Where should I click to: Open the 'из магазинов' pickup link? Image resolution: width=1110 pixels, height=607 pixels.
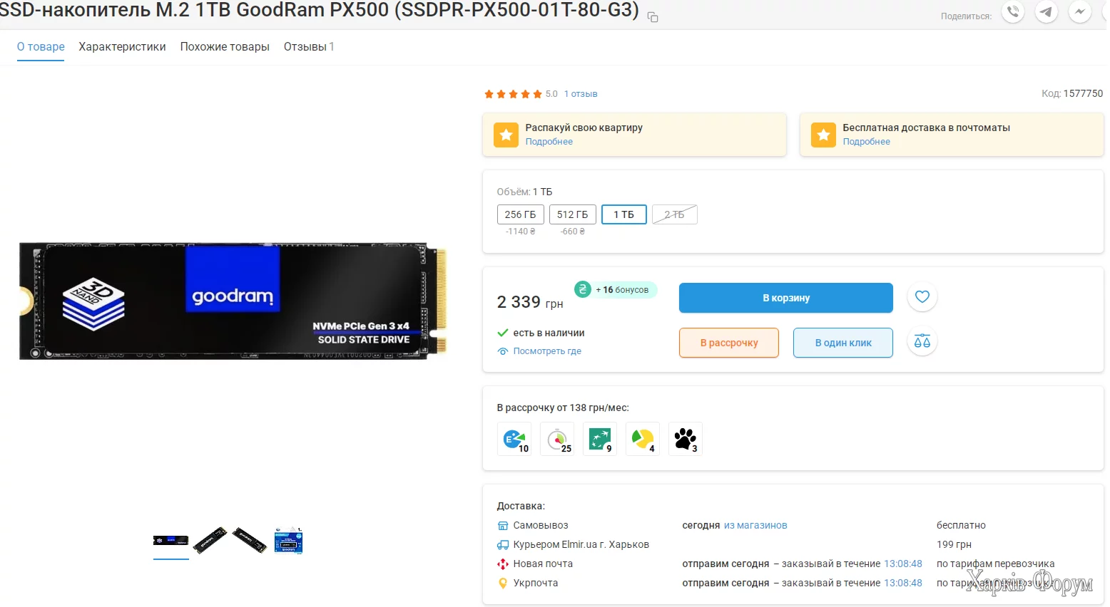tap(755, 526)
